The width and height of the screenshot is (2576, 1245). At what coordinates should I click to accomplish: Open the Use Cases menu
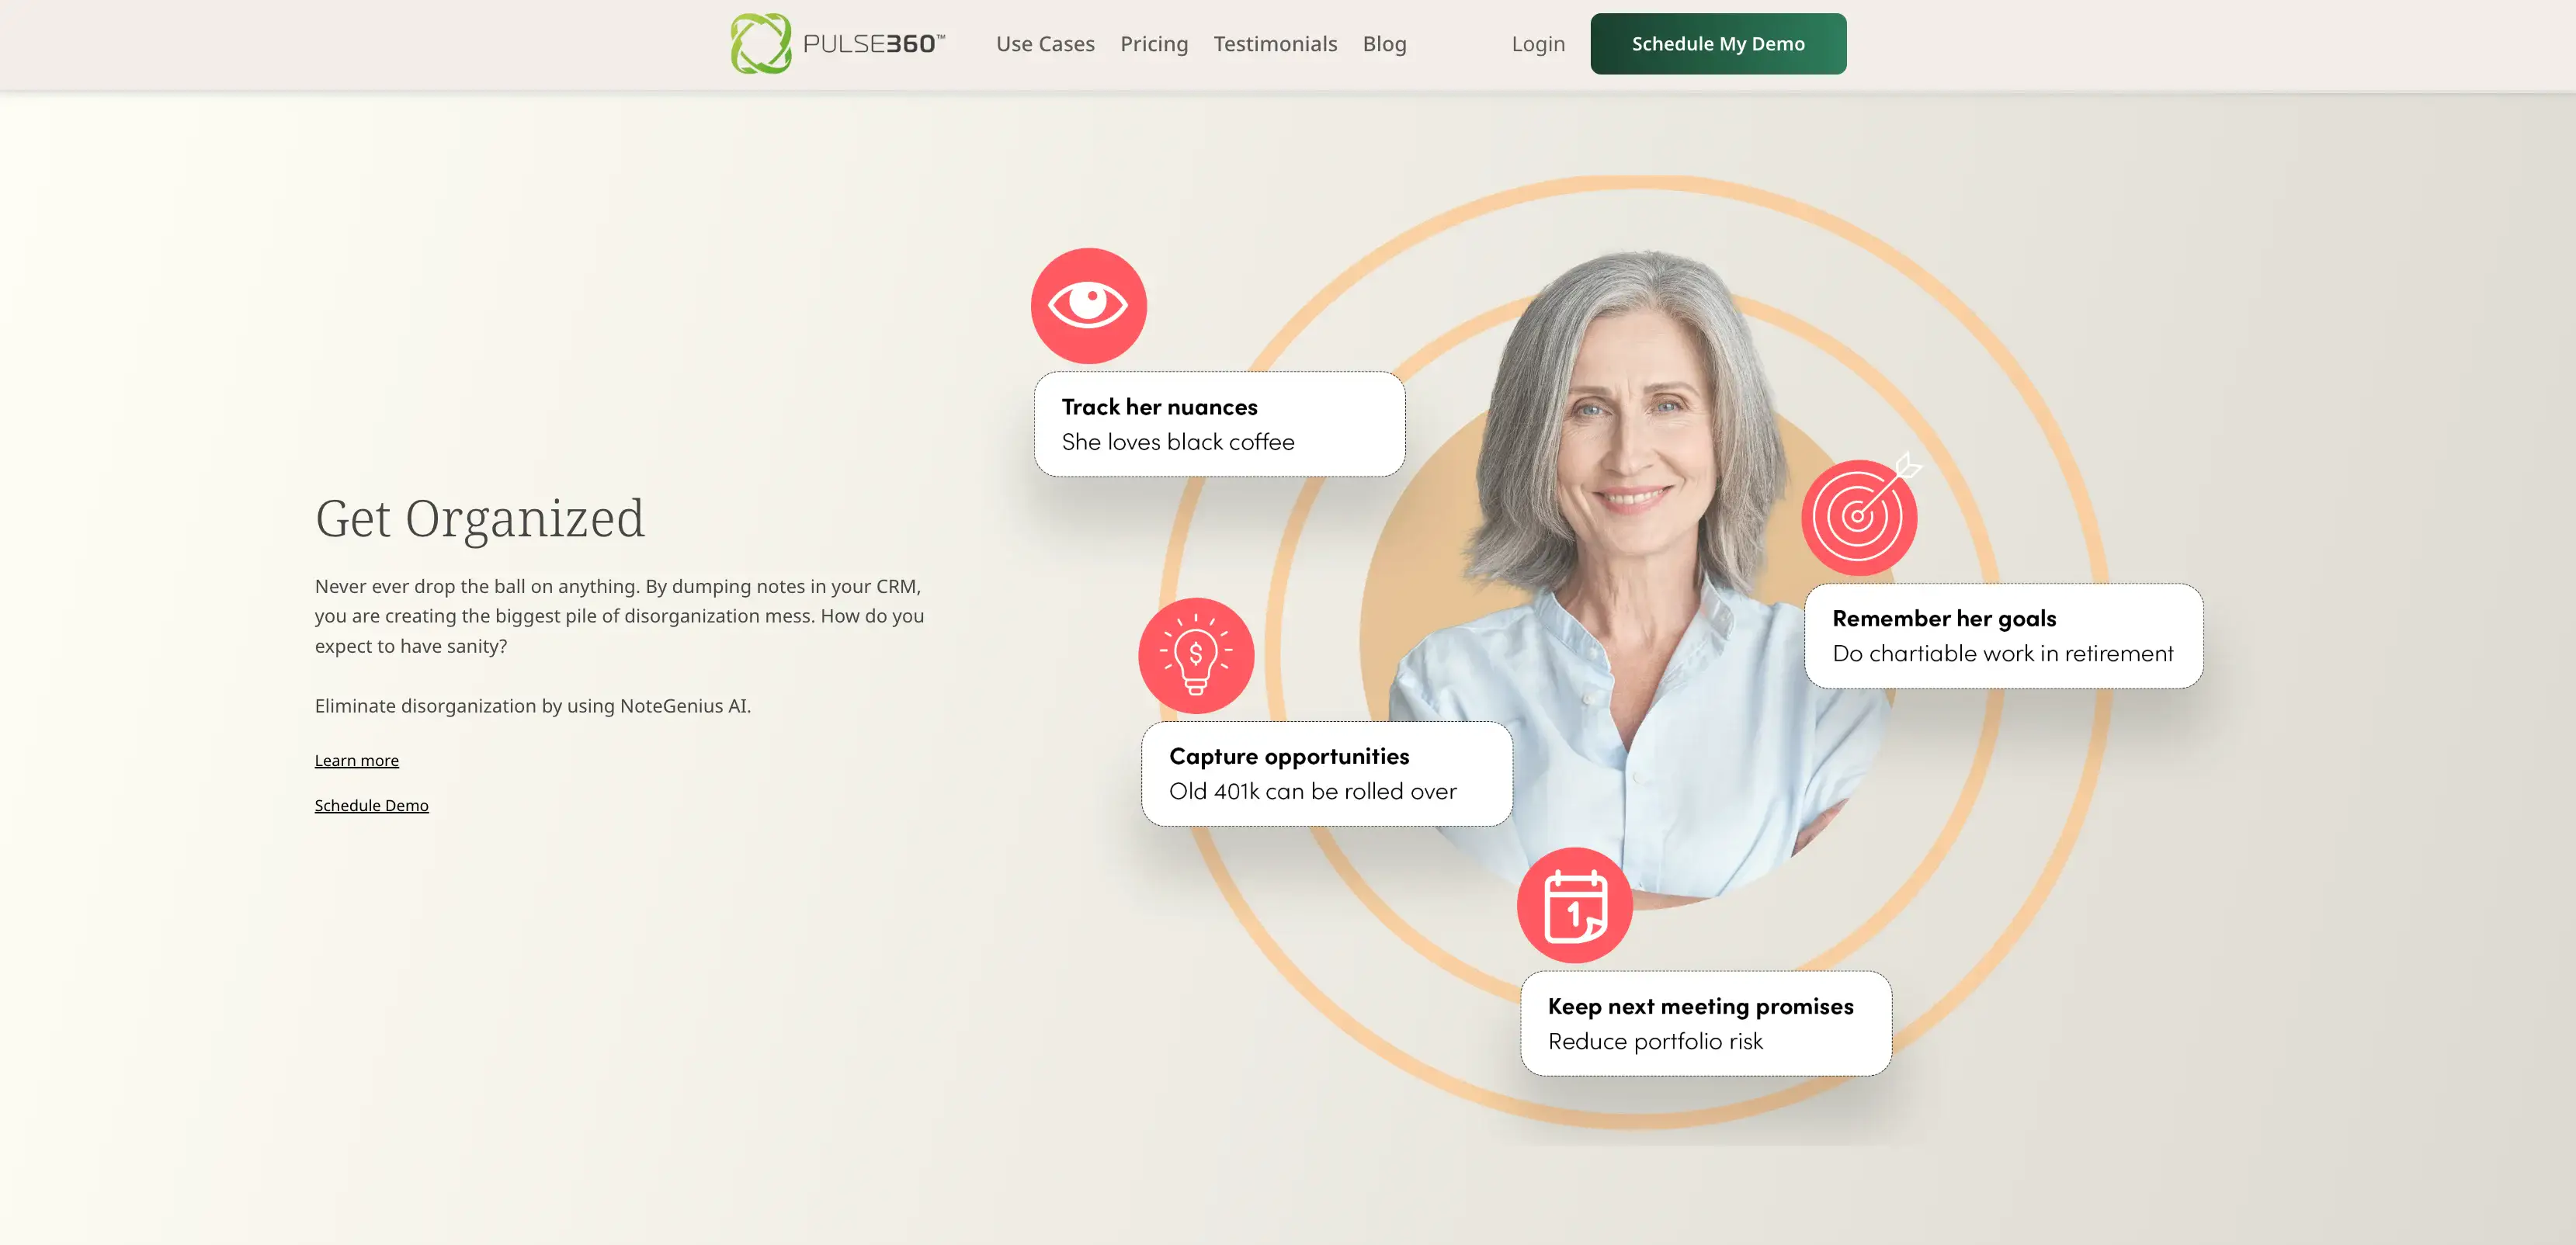1045,44
